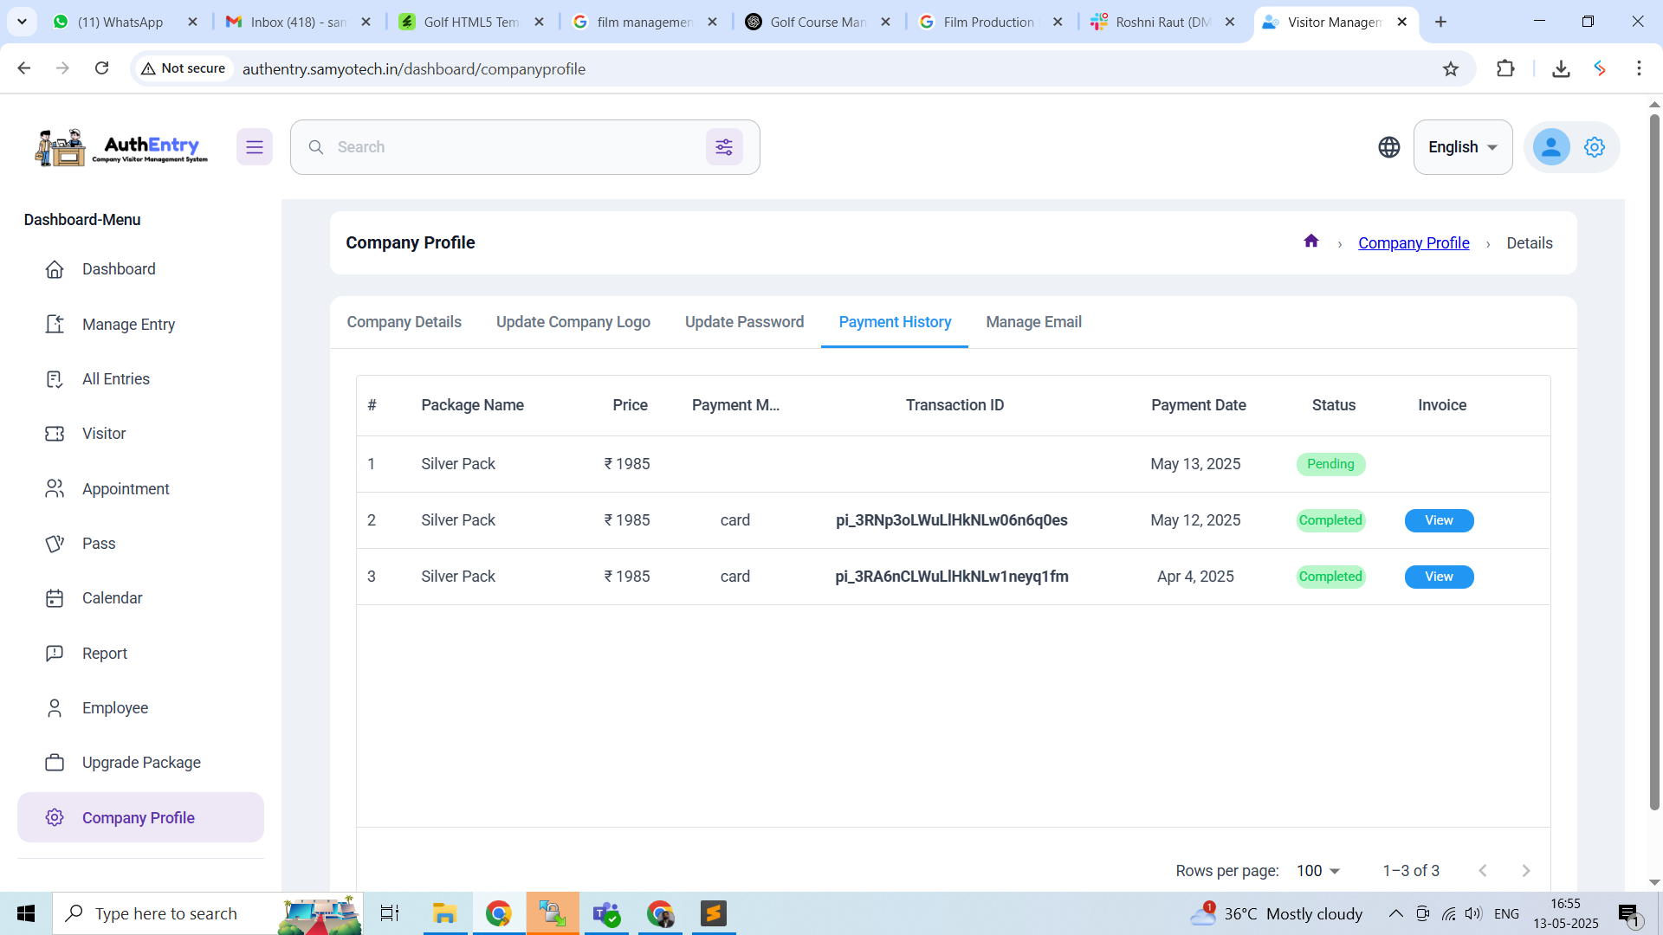This screenshot has width=1663, height=935.
Task: Click the home breadcrumb icon
Action: [1310, 241]
